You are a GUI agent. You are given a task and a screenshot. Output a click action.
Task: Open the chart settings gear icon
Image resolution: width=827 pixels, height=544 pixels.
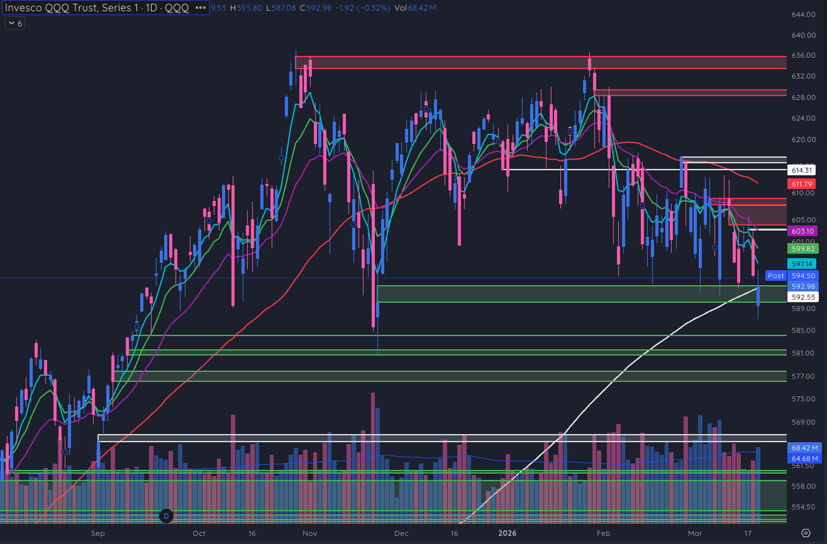pyautogui.click(x=806, y=533)
